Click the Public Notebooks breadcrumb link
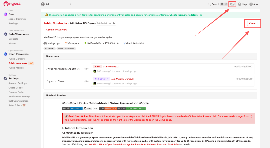The width and height of the screenshot is (270, 148). point(55,23)
